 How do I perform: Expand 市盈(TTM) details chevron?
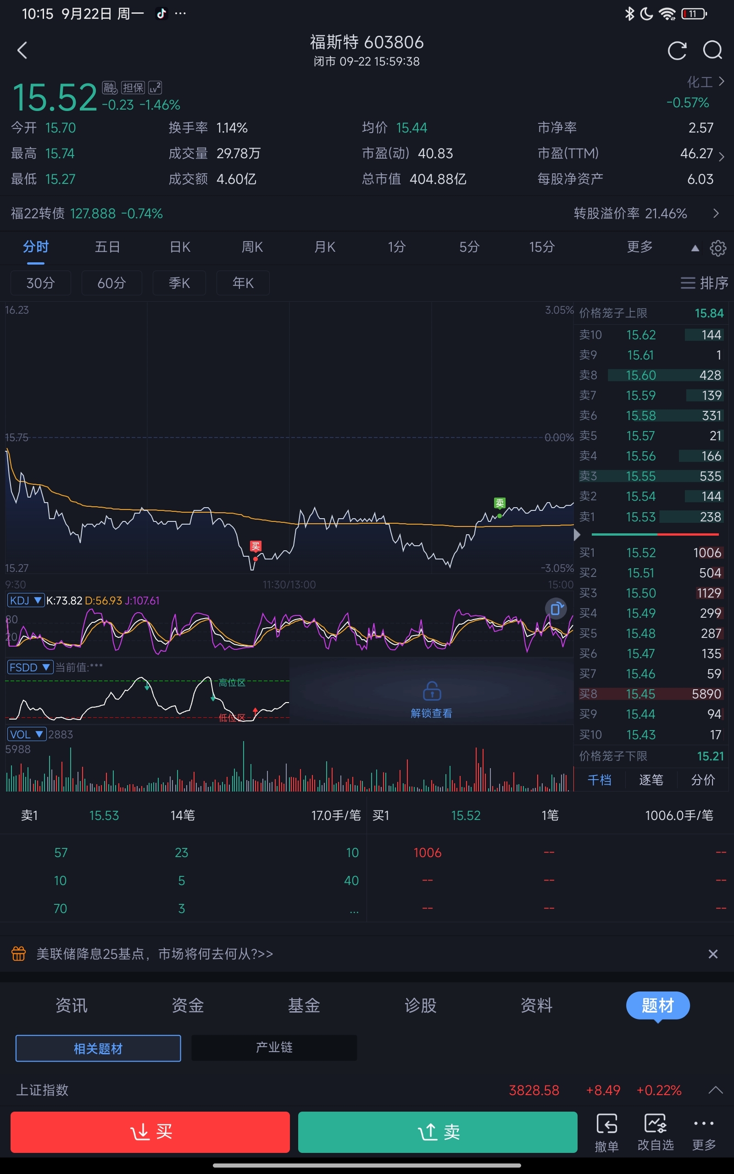pos(722,157)
